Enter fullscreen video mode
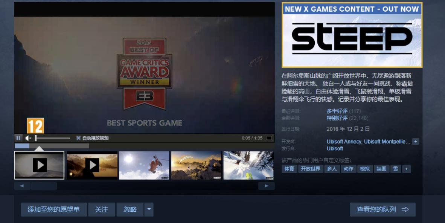445x223 pixels. point(269,138)
